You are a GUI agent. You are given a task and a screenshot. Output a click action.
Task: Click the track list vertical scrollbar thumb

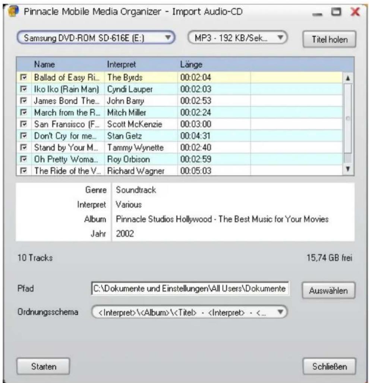(348, 118)
